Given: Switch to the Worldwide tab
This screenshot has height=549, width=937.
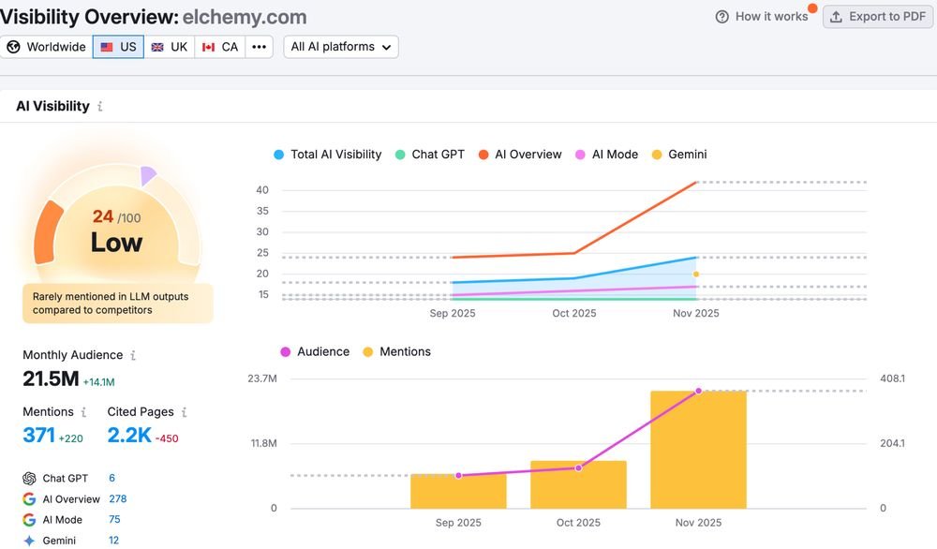Looking at the screenshot, I should (x=47, y=47).
